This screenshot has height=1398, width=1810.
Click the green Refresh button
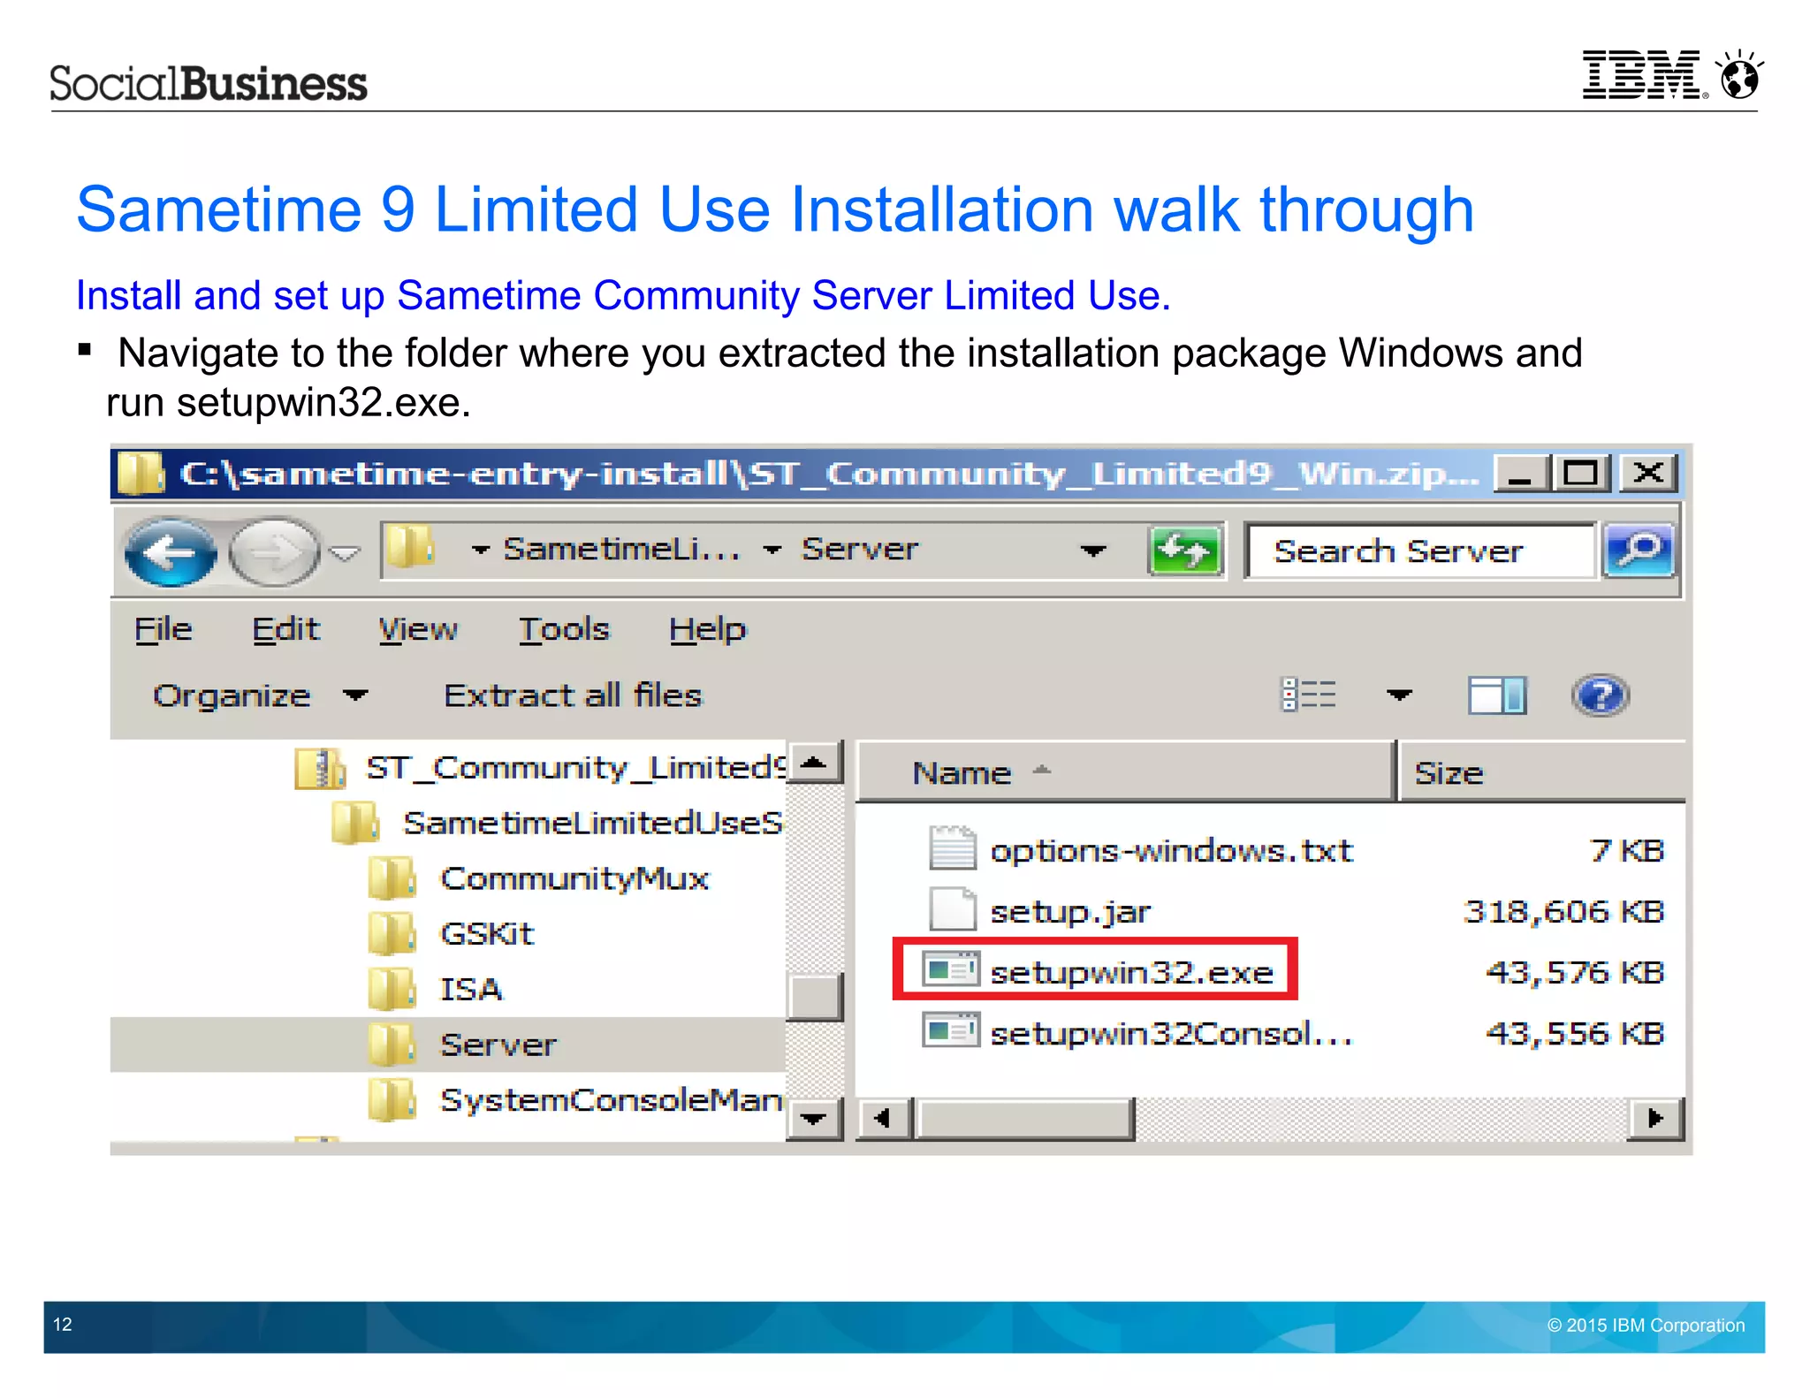click(x=1185, y=551)
